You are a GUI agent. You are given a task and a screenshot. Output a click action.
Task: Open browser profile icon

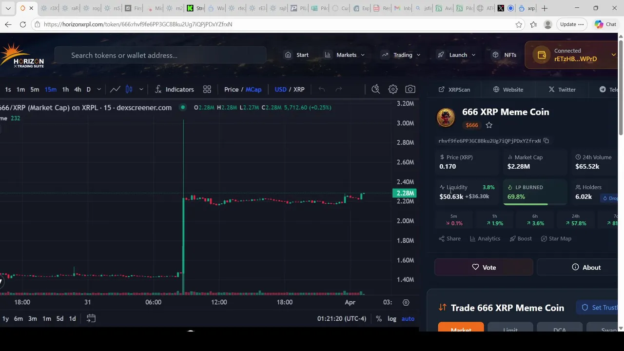point(548,24)
